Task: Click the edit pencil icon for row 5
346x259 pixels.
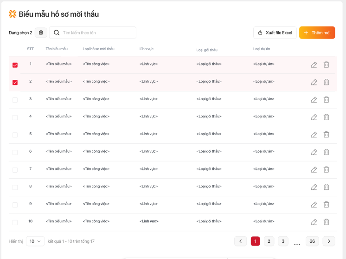Action: [x=314, y=135]
